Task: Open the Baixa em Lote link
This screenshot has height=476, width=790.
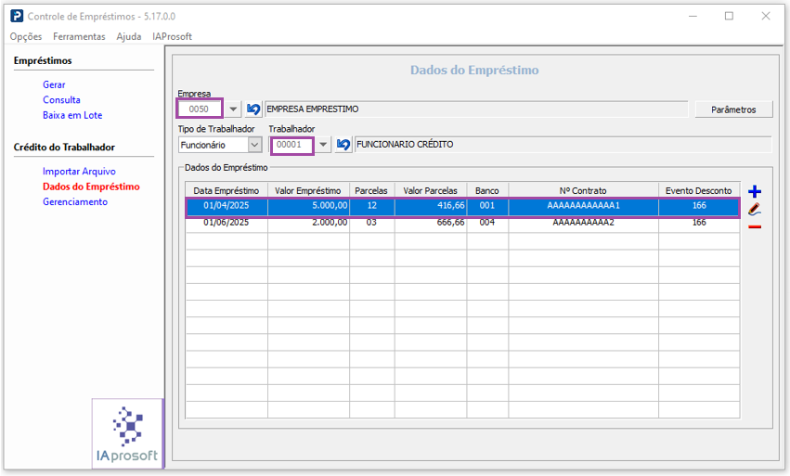Action: [72, 115]
